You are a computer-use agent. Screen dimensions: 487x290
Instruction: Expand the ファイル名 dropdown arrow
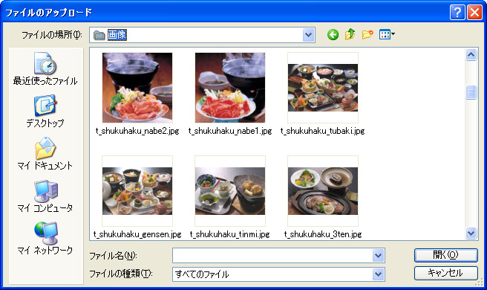click(x=378, y=256)
